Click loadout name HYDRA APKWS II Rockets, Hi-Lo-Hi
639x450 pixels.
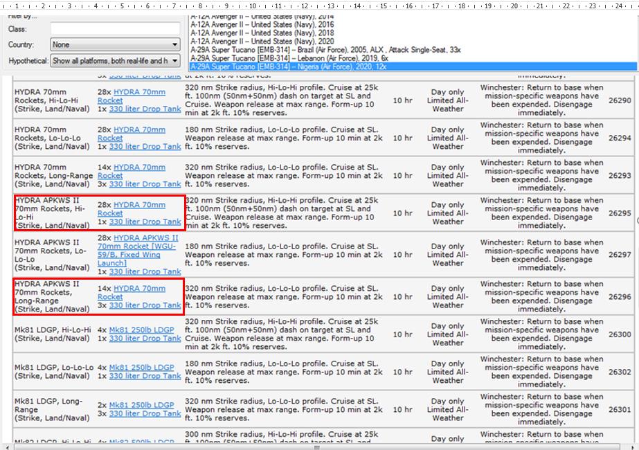pos(52,213)
